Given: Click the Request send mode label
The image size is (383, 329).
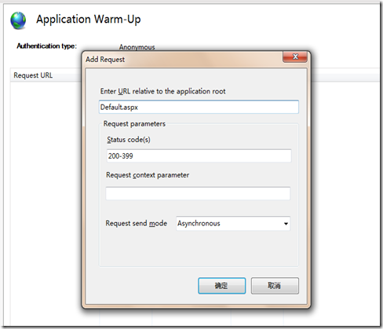Looking at the screenshot, I should click(x=137, y=224).
